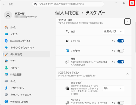Open the システム settings category

pos(27,34)
